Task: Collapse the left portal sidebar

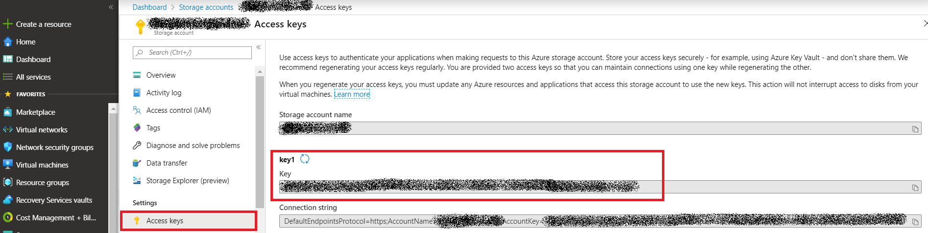Action: tap(111, 7)
